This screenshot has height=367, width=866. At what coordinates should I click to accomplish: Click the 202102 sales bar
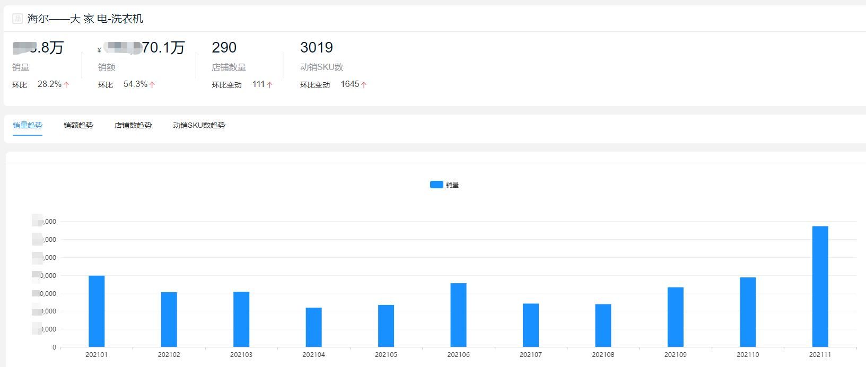pyautogui.click(x=169, y=319)
